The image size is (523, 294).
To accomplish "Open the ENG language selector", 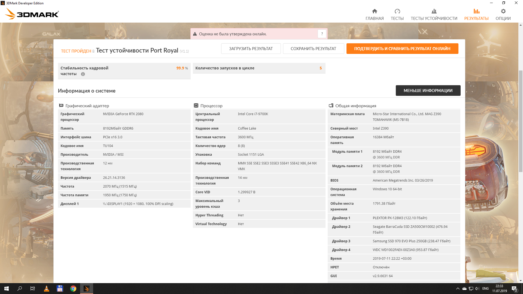I will coord(485,289).
